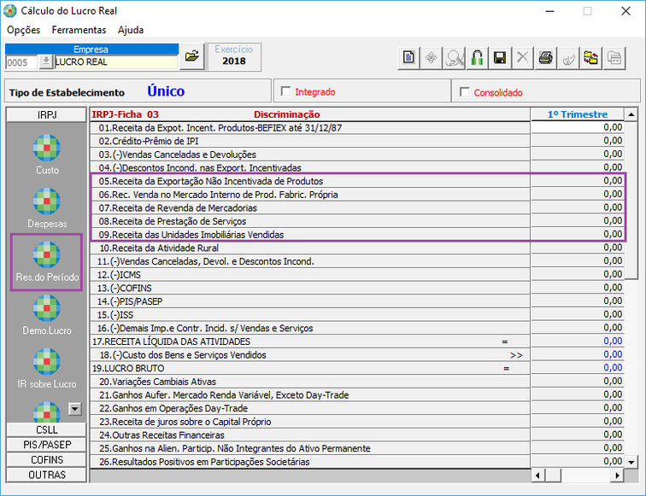Switch to the COFINS sidebar tab
This screenshot has width=646, height=496.
point(46,460)
